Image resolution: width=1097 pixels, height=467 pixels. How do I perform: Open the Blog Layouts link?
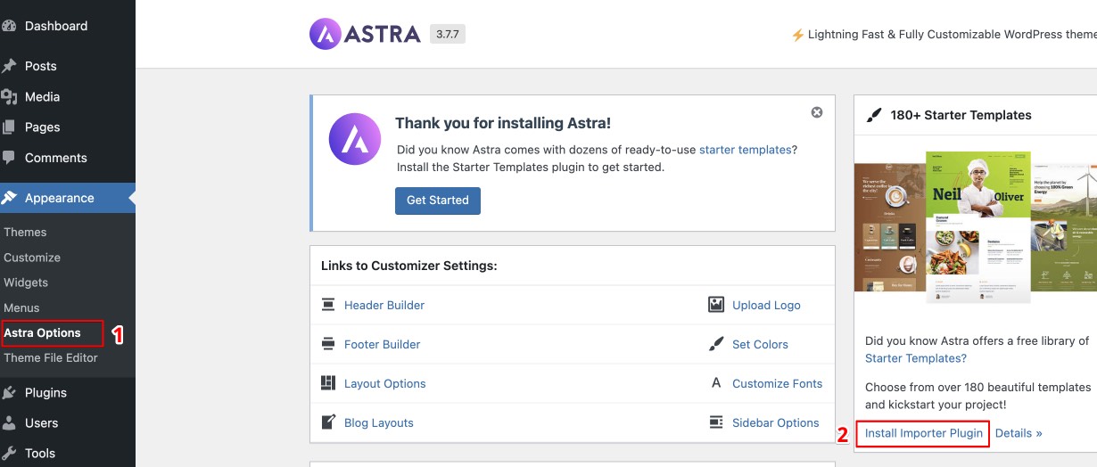point(379,422)
